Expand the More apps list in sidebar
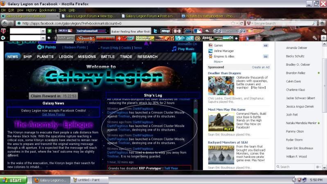Image resolution: width=327 pixels, height=184 pixels. click(218, 62)
